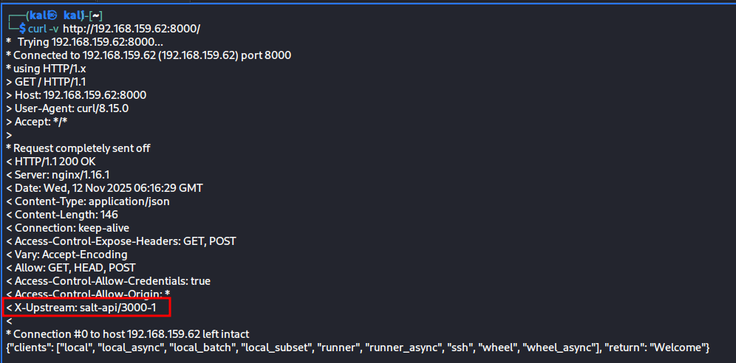Click the Vary Accept-Encoding header
Image resolution: width=736 pixels, height=363 pixels.
click(x=71, y=255)
